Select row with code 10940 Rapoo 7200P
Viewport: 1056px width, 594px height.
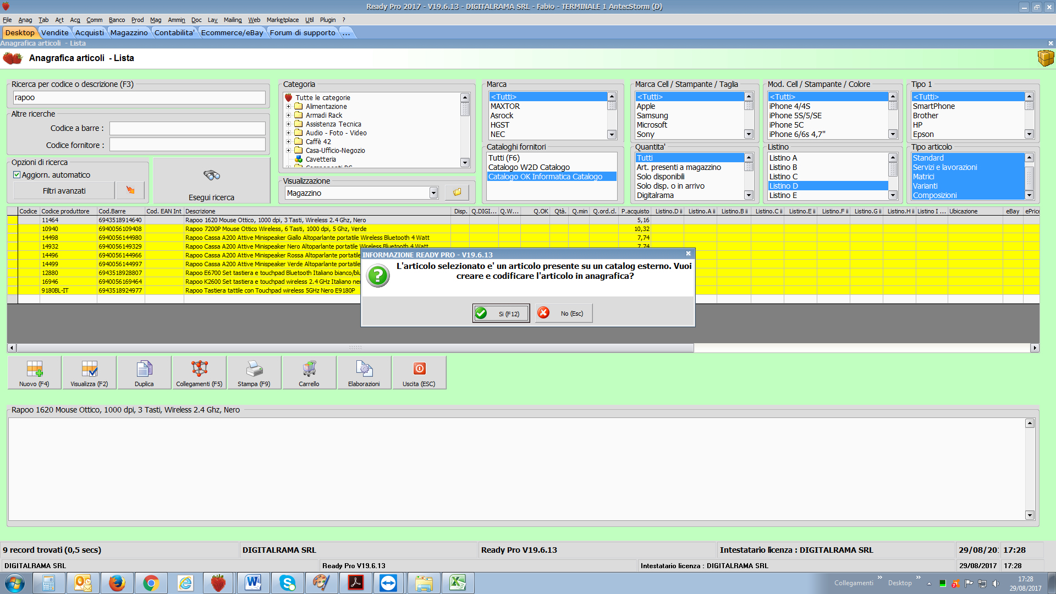tap(523, 229)
